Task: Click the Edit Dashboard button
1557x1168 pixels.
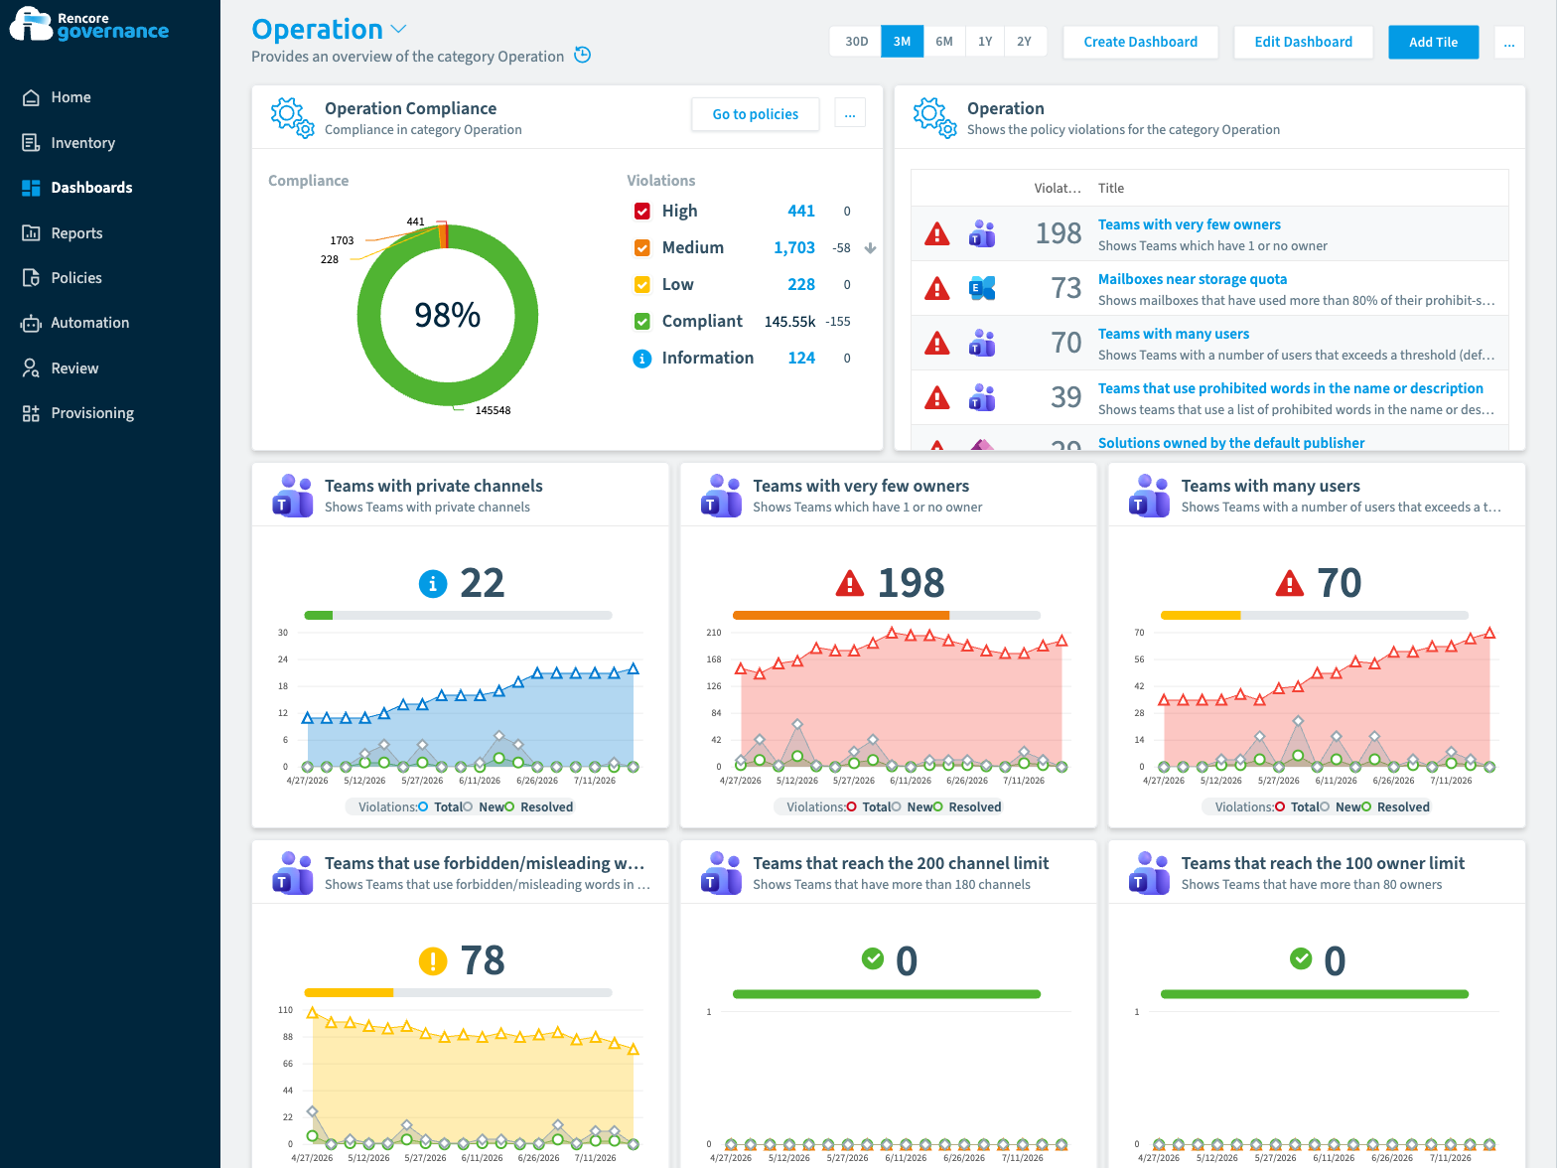Action: point(1303,42)
